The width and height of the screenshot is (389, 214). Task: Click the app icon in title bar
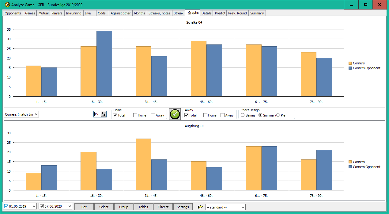[x=7, y=5]
